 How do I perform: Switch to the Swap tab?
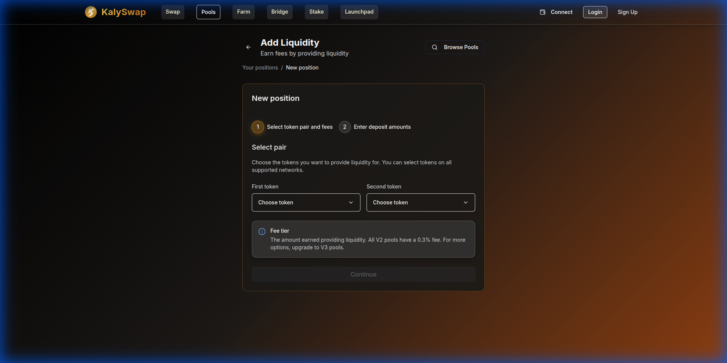(172, 12)
